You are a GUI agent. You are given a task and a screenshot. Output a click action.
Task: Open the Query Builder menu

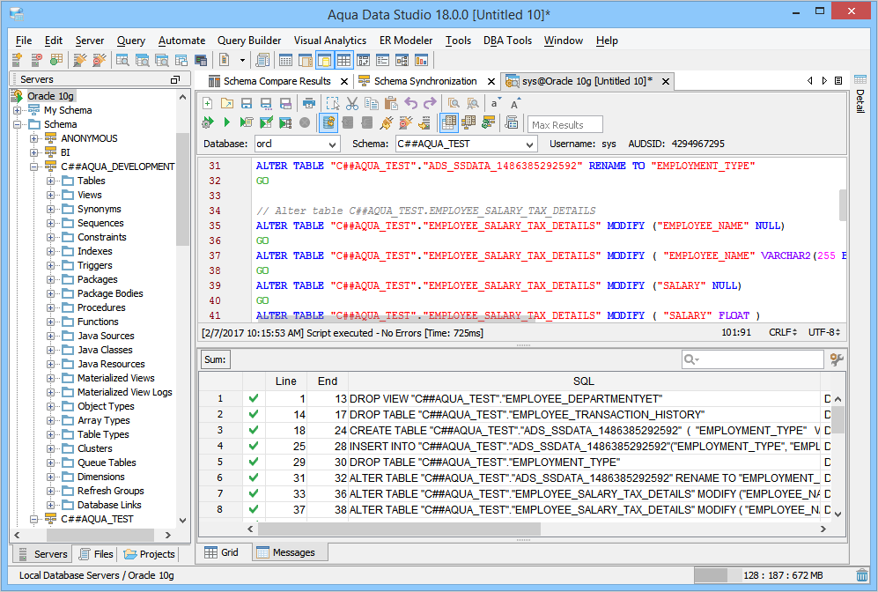249,41
